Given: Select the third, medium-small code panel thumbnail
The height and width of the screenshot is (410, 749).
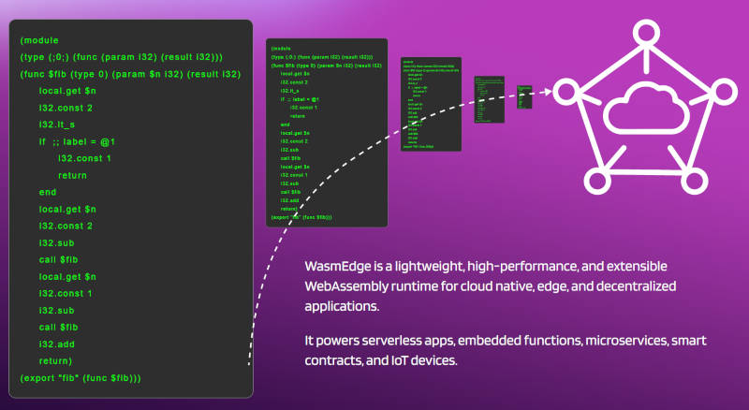Looking at the screenshot, I should [431, 104].
